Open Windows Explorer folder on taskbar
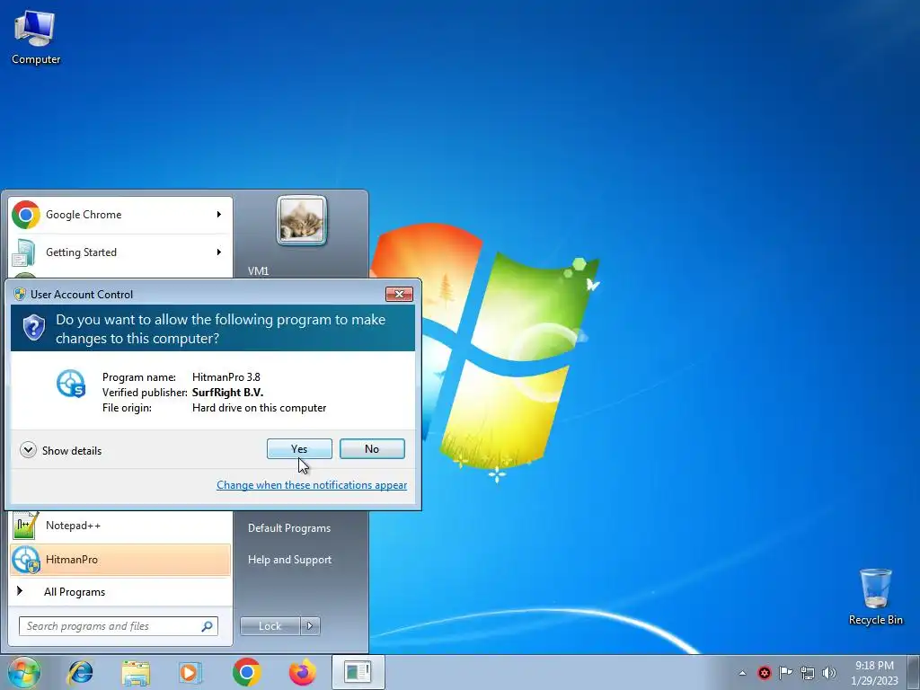Image resolution: width=920 pixels, height=690 pixels. [x=136, y=672]
